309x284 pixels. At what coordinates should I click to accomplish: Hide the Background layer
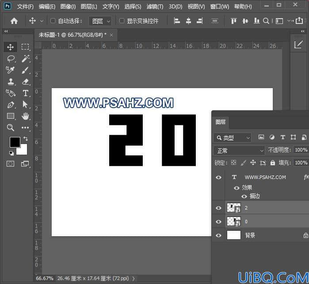point(218,235)
